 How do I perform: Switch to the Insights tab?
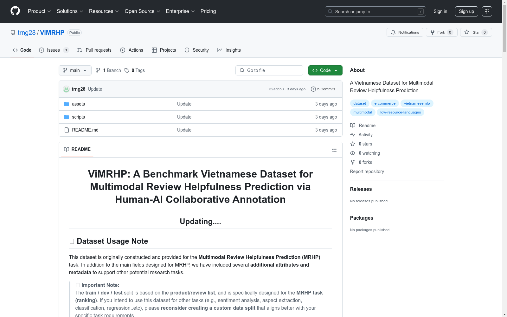pos(229,50)
